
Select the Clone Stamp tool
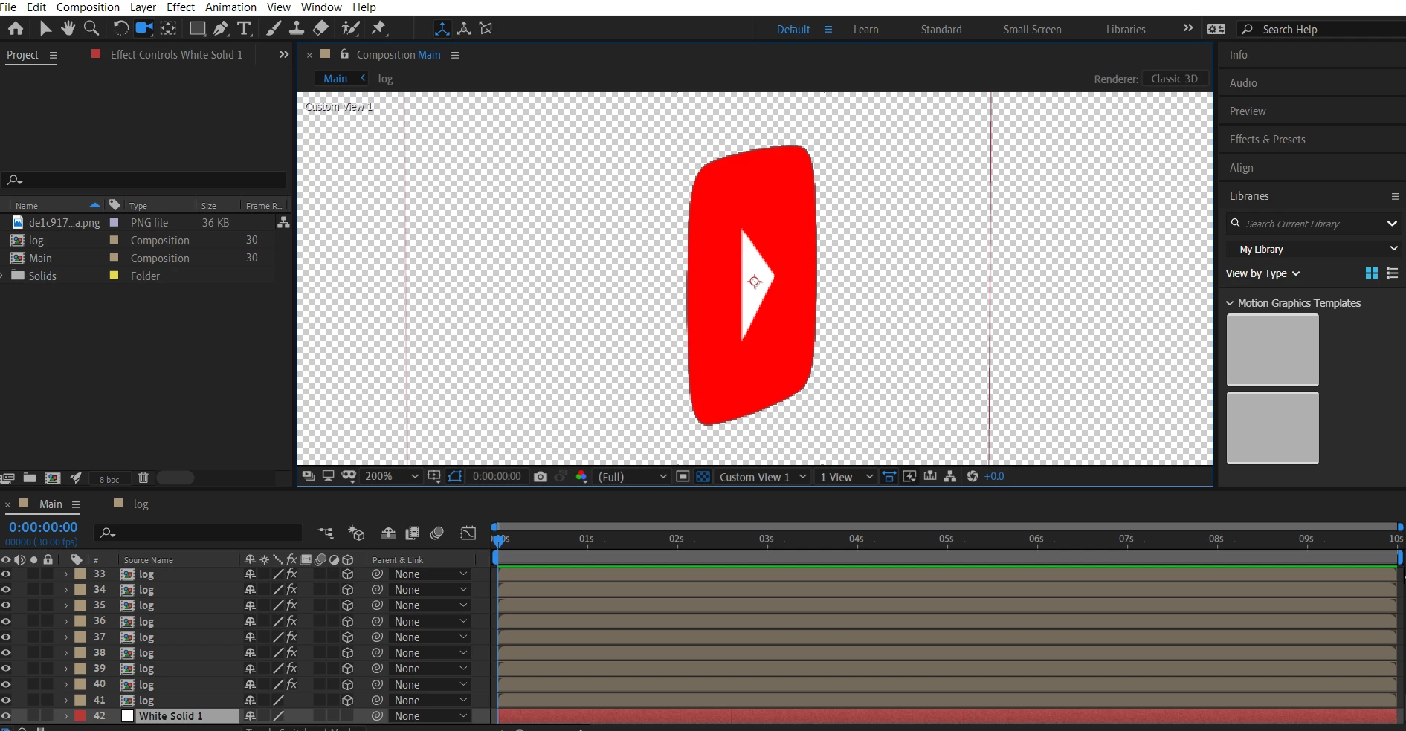pos(297,29)
